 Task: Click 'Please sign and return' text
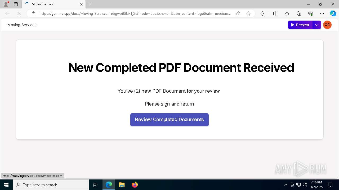[169, 104]
